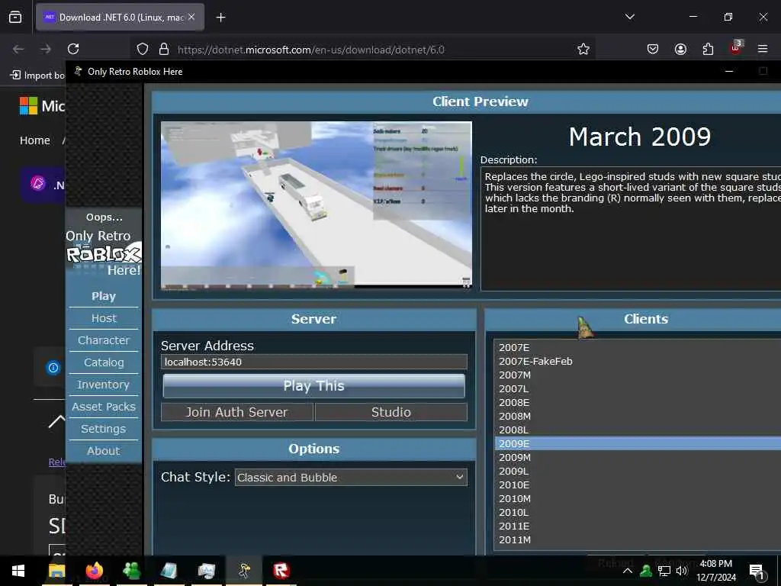Click the Server Address input field
Image resolution: width=781 pixels, height=586 pixels.
click(313, 362)
